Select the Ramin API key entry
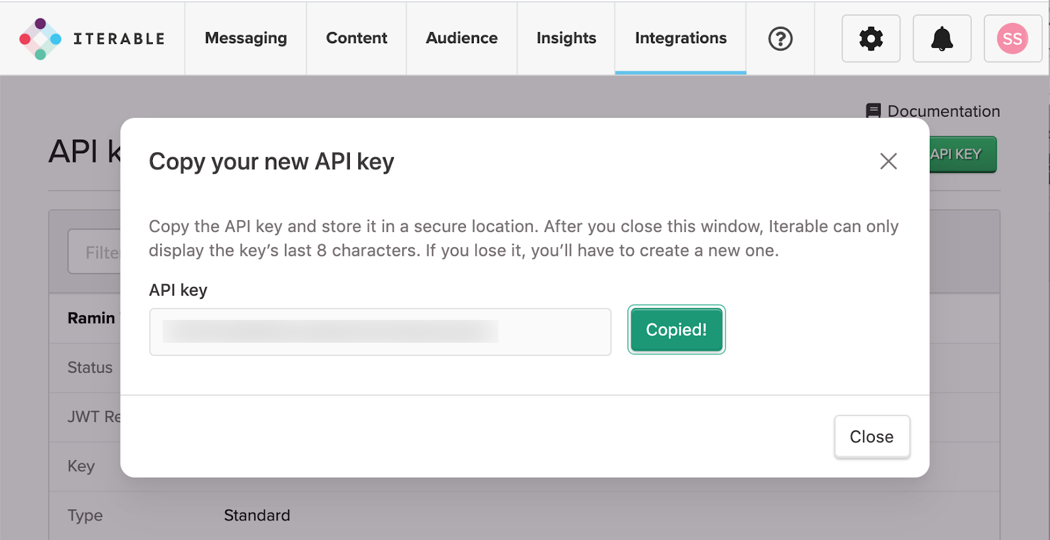This screenshot has height=540, width=1050. (91, 318)
